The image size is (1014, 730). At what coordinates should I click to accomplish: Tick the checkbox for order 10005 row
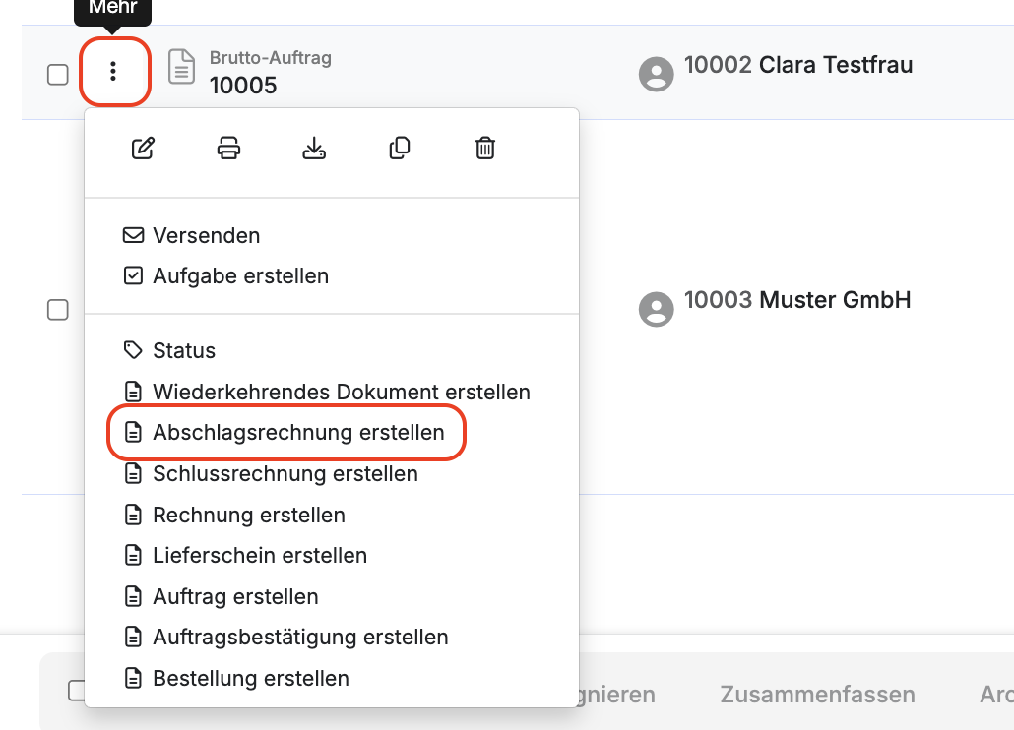[58, 75]
